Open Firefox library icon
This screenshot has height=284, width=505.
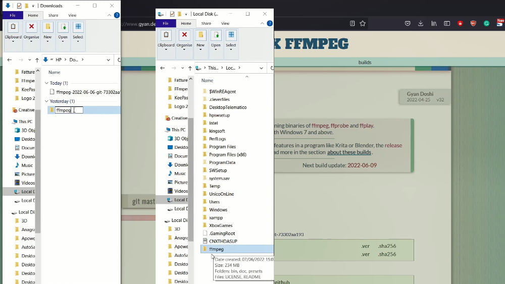click(434, 23)
